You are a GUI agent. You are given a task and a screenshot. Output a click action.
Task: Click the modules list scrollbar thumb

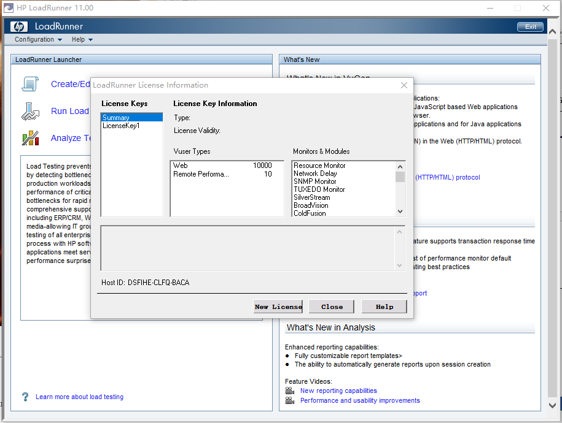tap(400, 177)
